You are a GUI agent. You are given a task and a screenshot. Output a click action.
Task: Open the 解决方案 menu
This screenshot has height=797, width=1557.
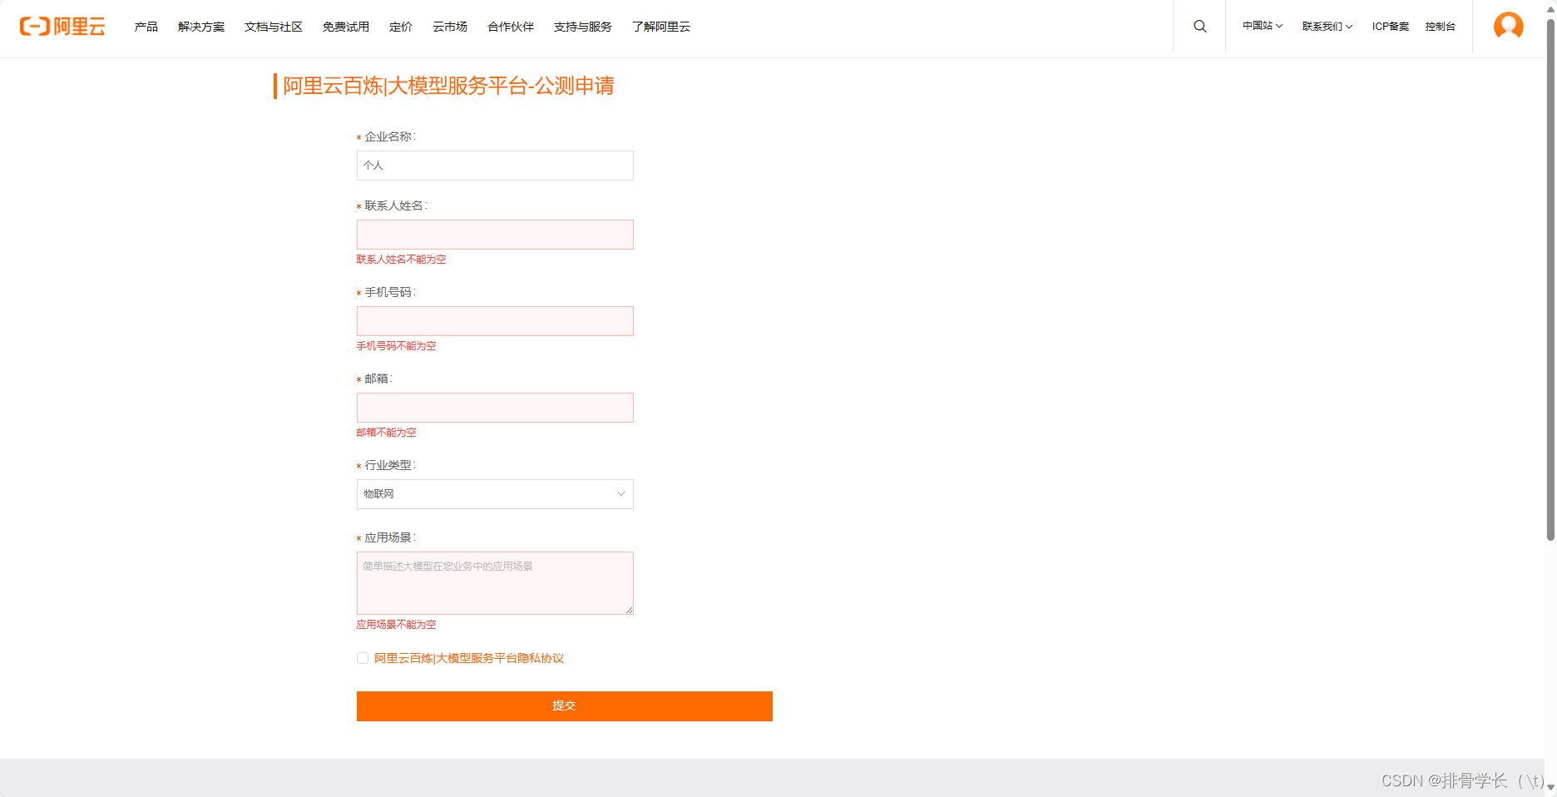[201, 27]
